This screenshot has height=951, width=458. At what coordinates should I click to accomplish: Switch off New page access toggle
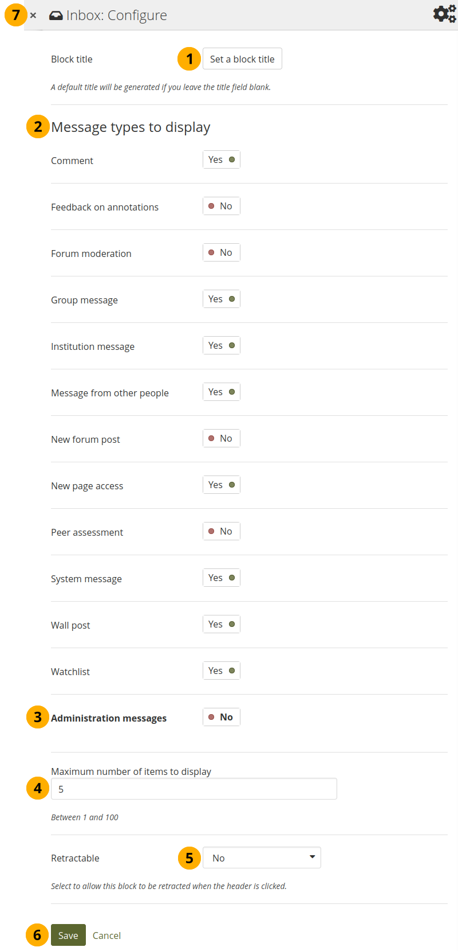click(x=222, y=485)
